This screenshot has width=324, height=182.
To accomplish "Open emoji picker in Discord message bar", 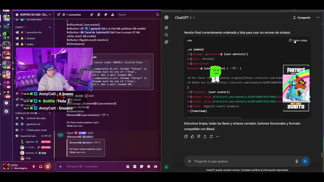I will click(149, 167).
